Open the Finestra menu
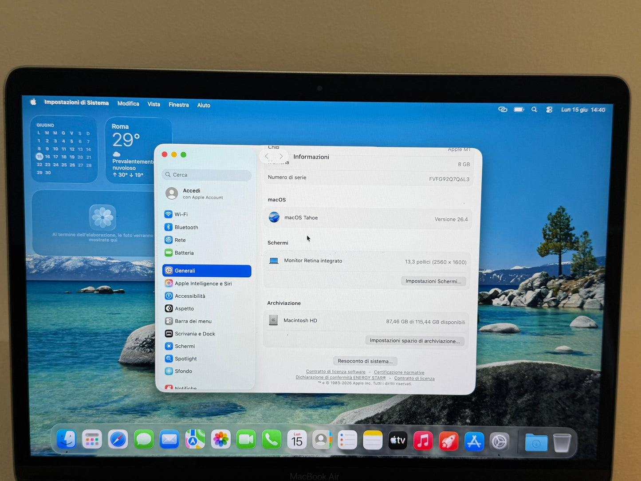The width and height of the screenshot is (641, 481). 179,105
